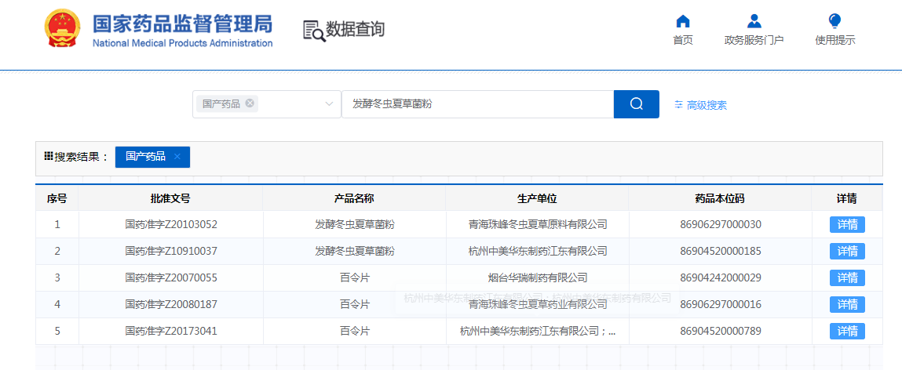Close the blue 国产药品 result filter

(177, 156)
